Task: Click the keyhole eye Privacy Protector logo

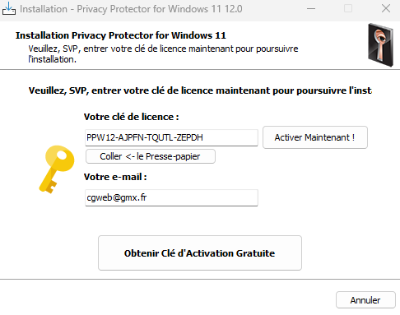Action: point(381,45)
